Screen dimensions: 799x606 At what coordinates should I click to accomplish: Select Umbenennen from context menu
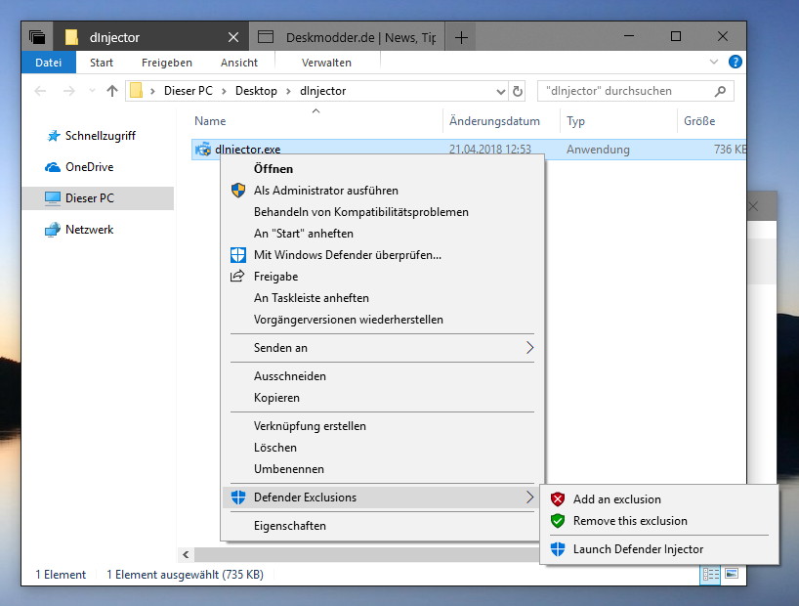382,469
